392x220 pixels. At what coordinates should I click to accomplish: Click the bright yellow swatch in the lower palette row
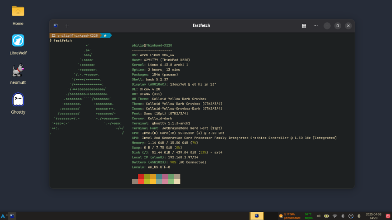pyautogui.click(x=153, y=182)
